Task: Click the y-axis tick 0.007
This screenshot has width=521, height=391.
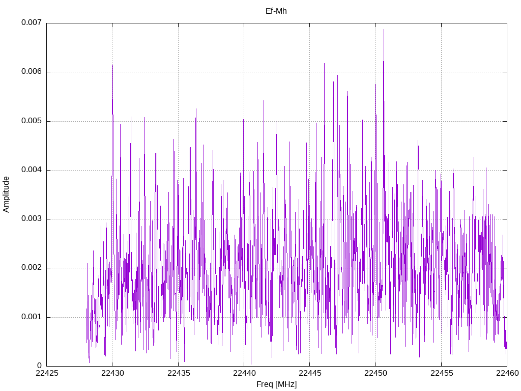Action: [x=32, y=22]
